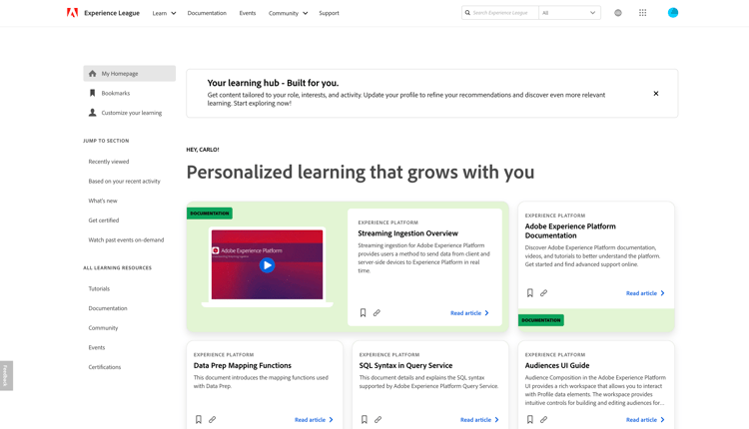Jump to What's new section

click(103, 201)
